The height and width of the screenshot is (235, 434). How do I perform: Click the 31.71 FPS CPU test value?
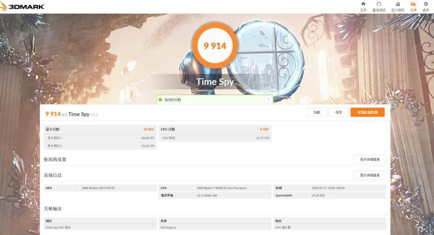[263, 138]
